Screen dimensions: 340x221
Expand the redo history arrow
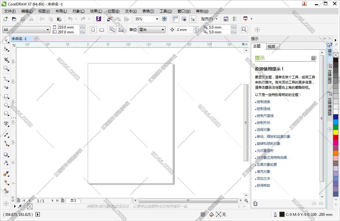click(x=89, y=19)
